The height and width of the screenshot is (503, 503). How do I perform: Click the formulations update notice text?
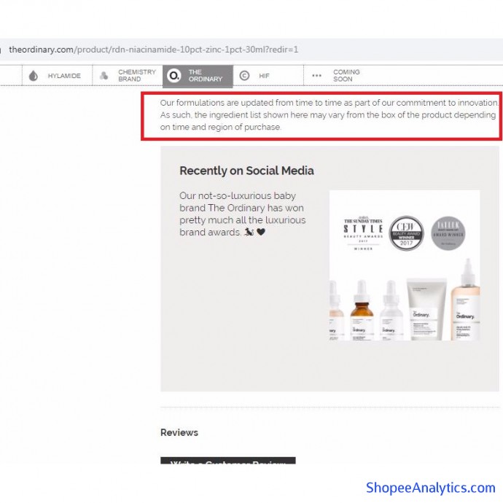[328, 115]
